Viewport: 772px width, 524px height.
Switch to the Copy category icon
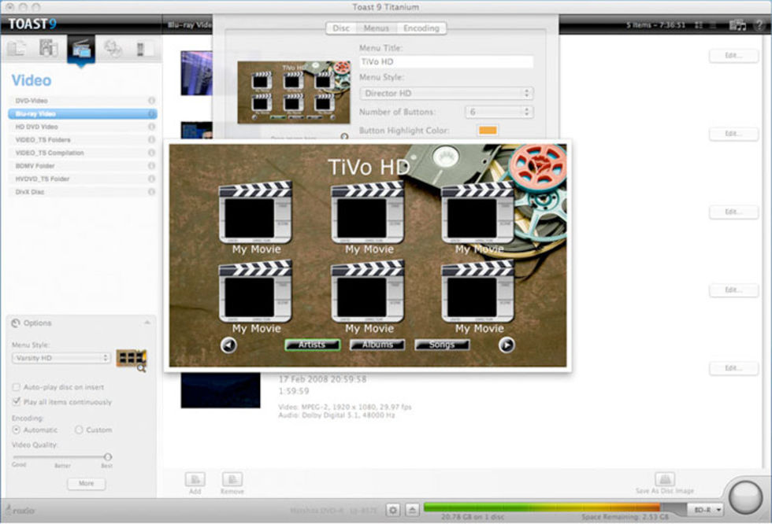pyautogui.click(x=113, y=49)
